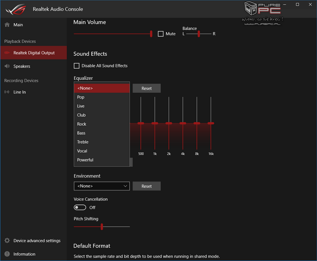Select the Line In recording device

click(x=34, y=92)
